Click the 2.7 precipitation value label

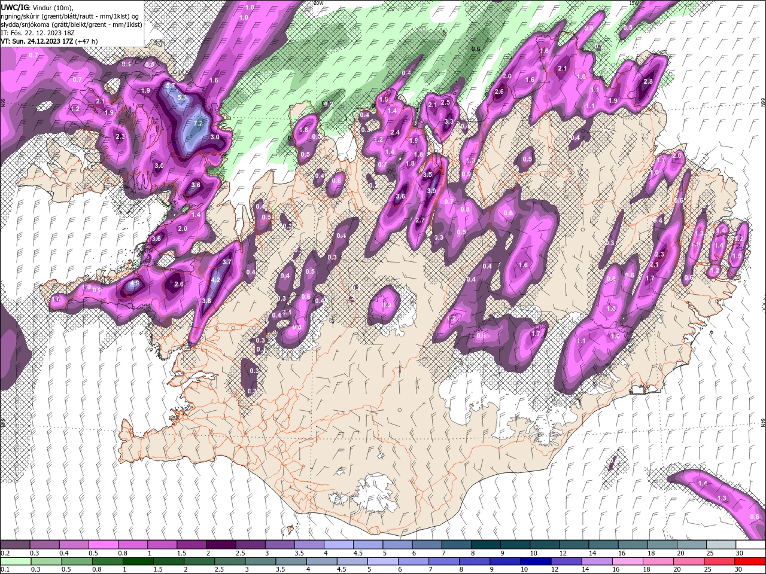click(420, 220)
